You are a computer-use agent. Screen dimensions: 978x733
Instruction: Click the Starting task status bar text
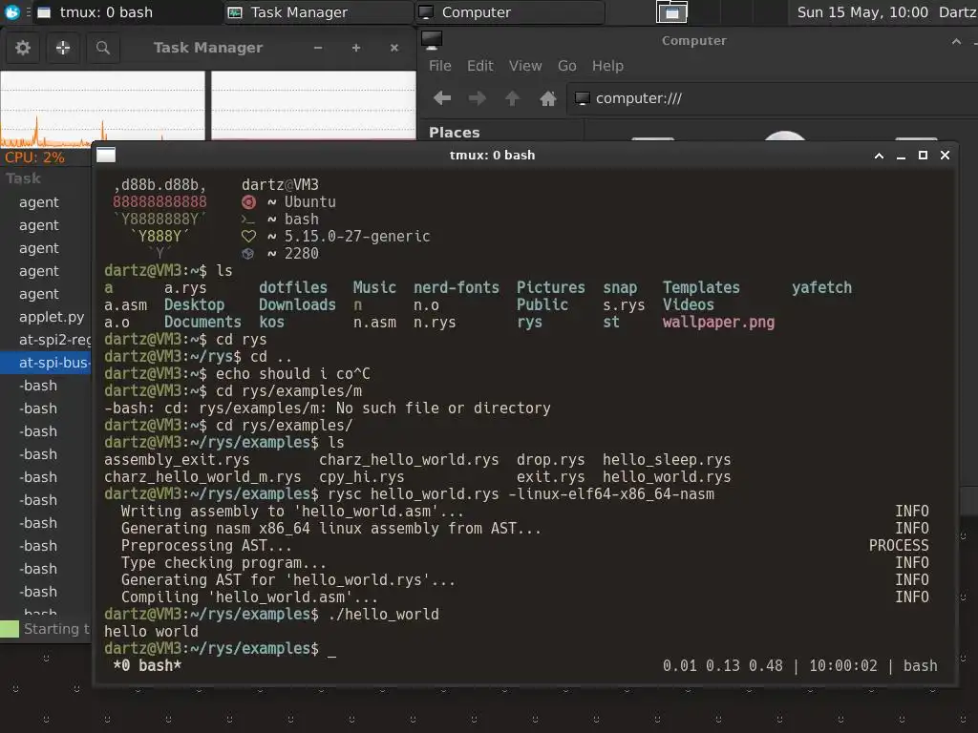[56, 629]
